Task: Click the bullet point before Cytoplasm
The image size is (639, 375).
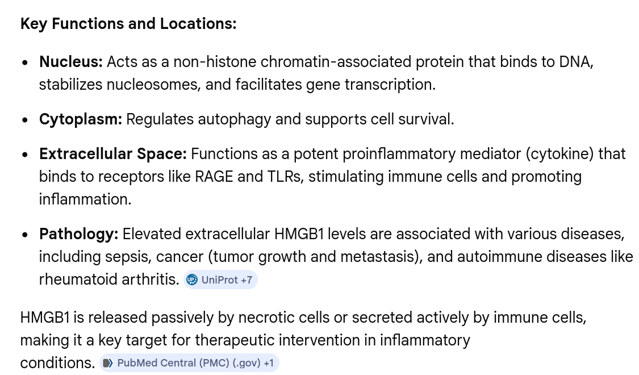Action: pos(25,120)
